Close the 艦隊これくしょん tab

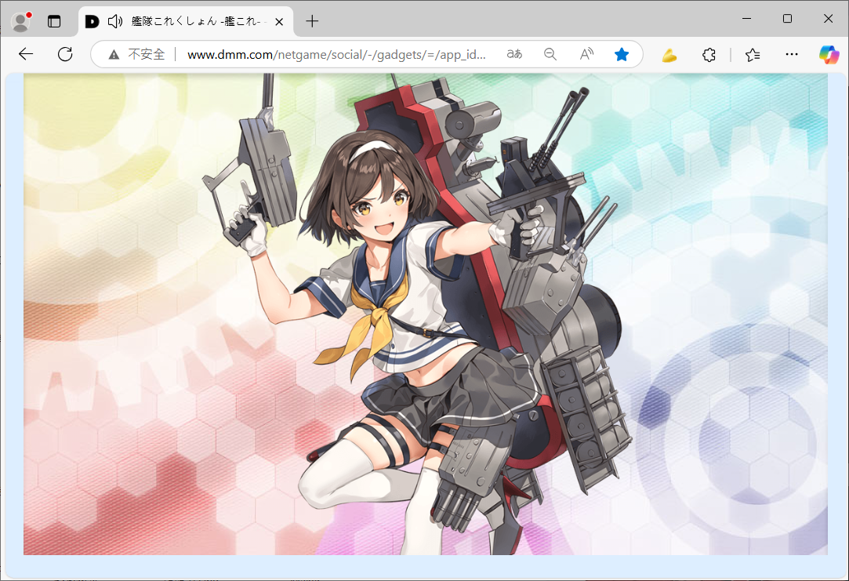click(x=279, y=22)
